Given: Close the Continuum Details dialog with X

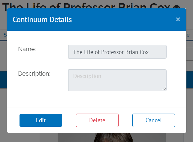Looking at the screenshot, I should tap(178, 19).
